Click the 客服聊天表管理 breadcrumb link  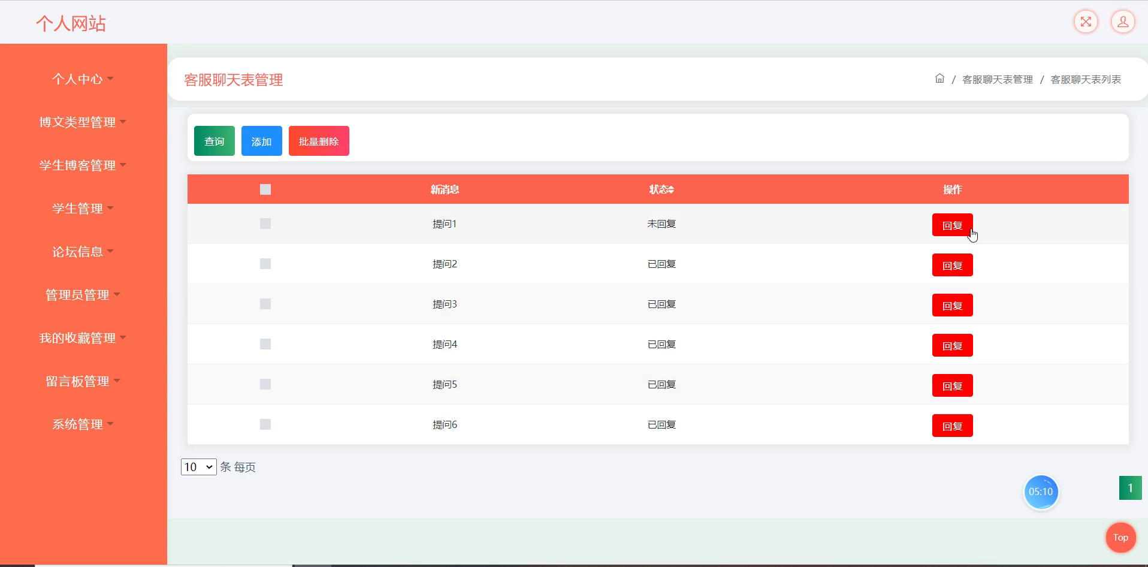click(997, 79)
